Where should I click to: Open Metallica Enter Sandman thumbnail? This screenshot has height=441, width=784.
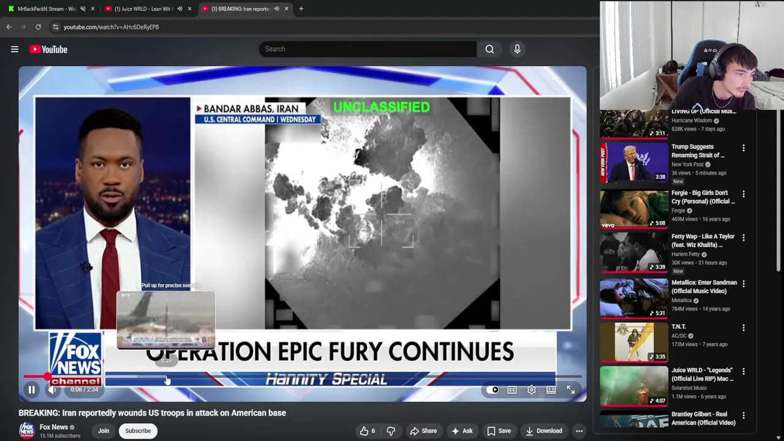point(634,298)
